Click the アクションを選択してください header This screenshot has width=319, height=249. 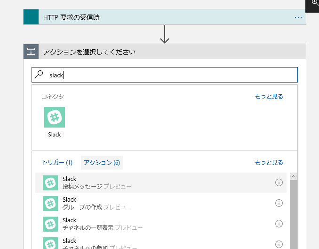(165, 52)
